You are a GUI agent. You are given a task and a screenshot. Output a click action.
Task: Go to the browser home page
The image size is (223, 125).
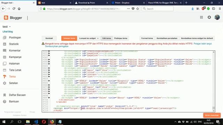19,9
